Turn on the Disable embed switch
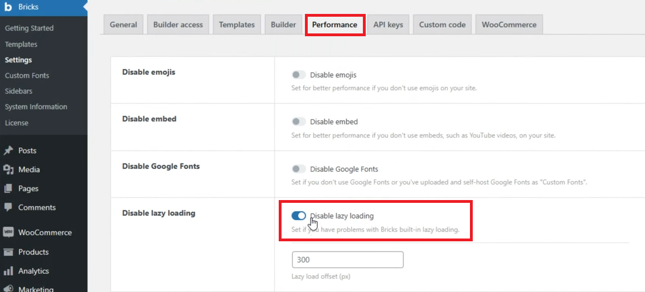This screenshot has width=645, height=292. click(299, 121)
